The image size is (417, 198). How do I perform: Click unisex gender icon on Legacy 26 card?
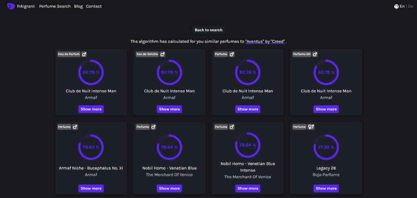click(x=311, y=127)
